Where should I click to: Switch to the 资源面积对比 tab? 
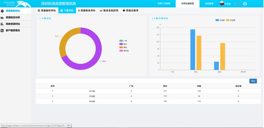point(47,11)
